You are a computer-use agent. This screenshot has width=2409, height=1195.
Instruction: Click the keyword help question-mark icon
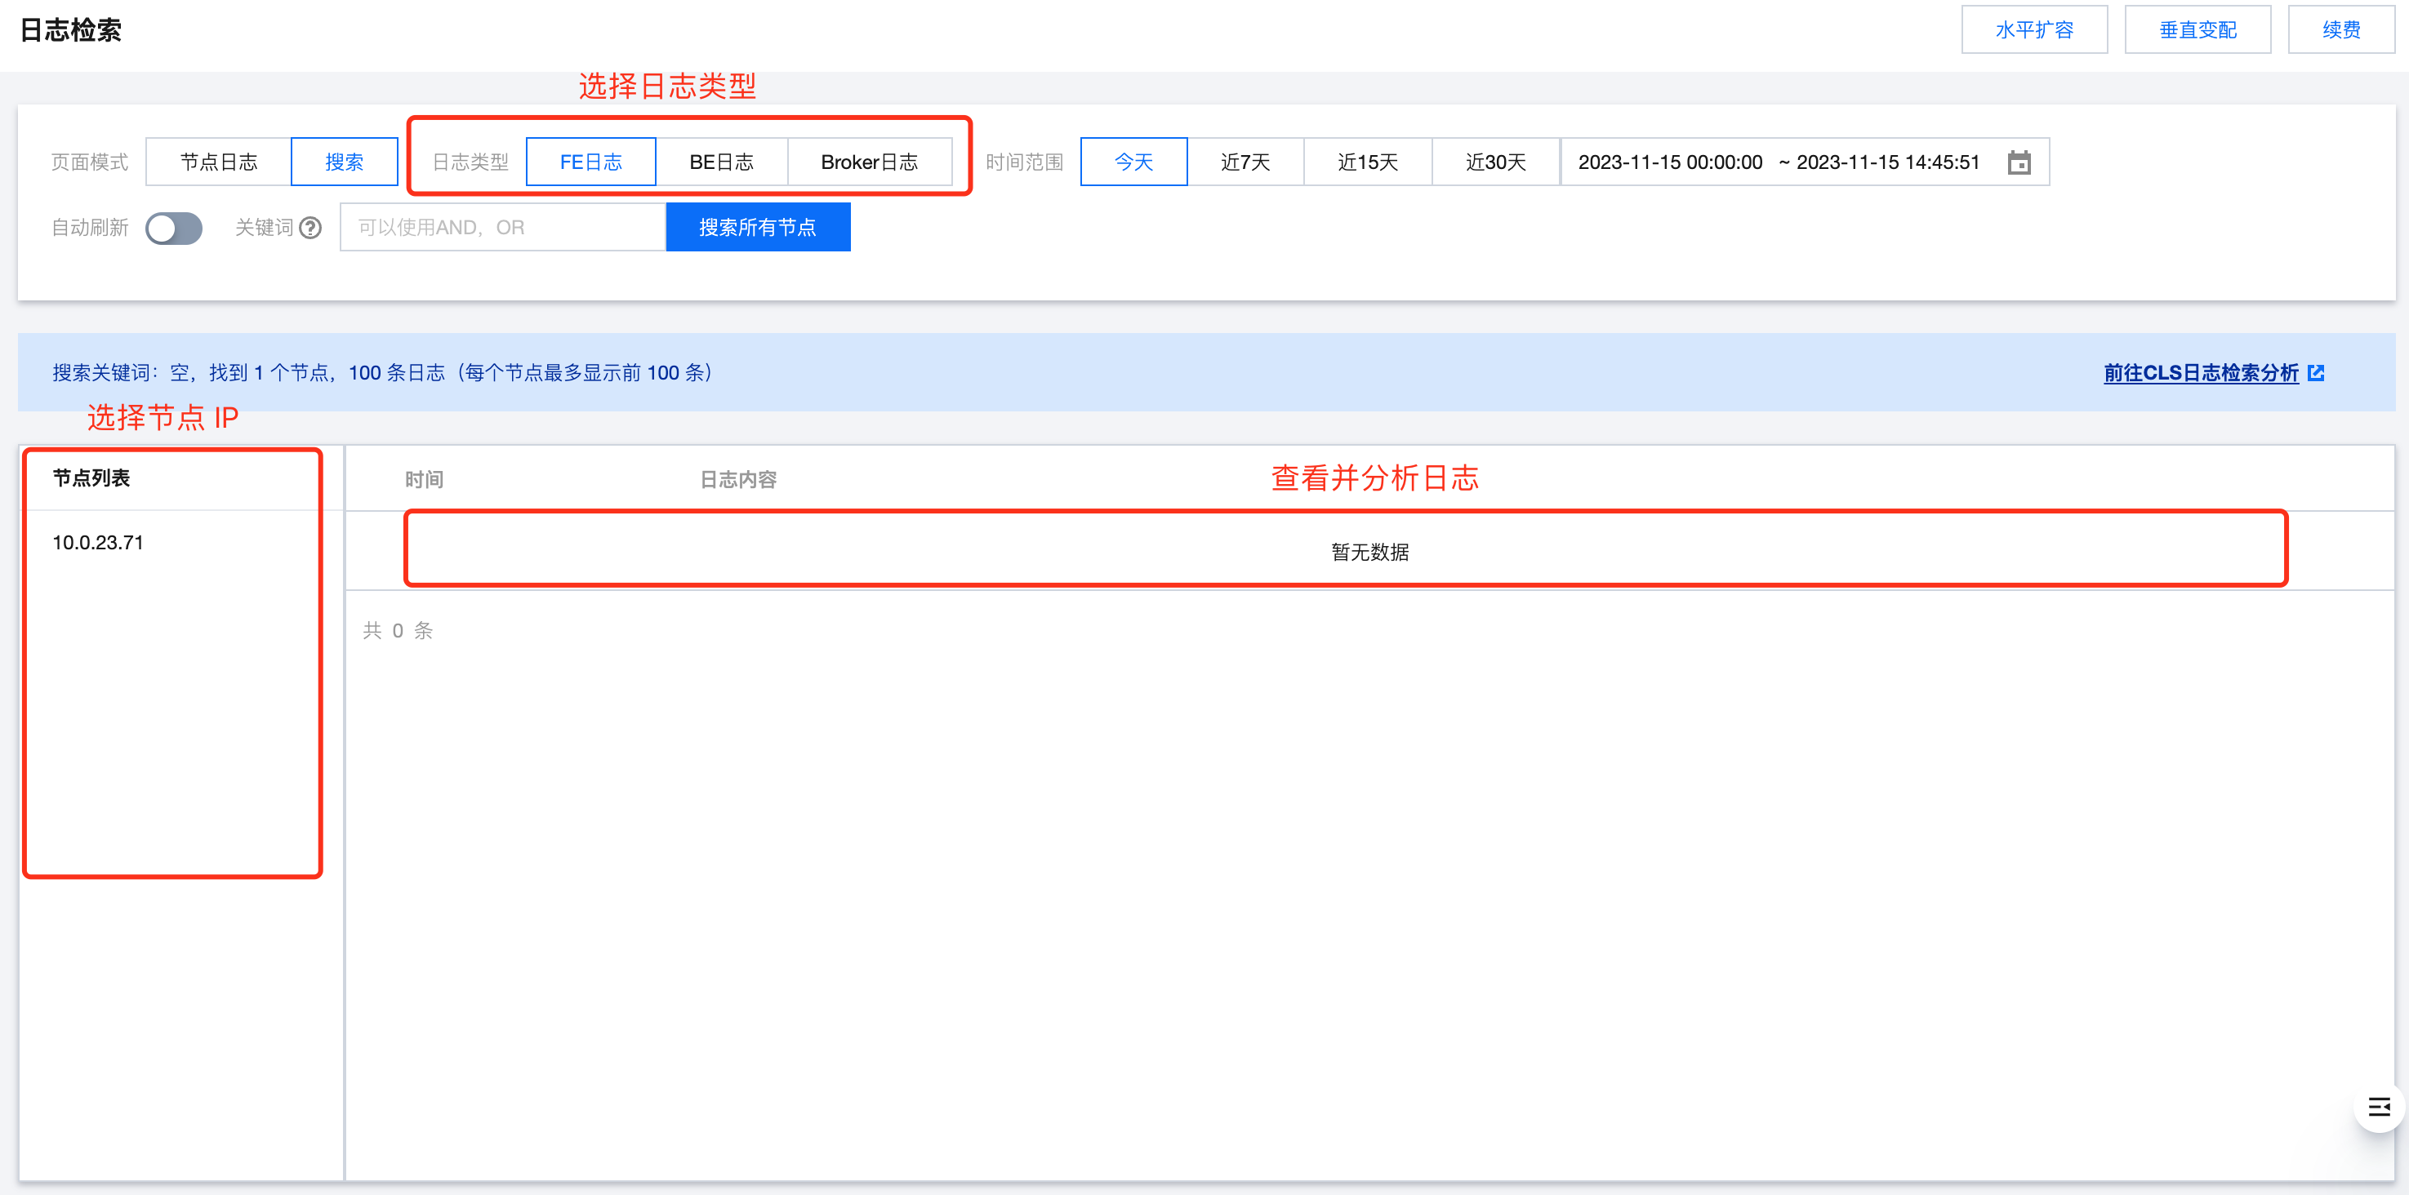[x=310, y=229]
